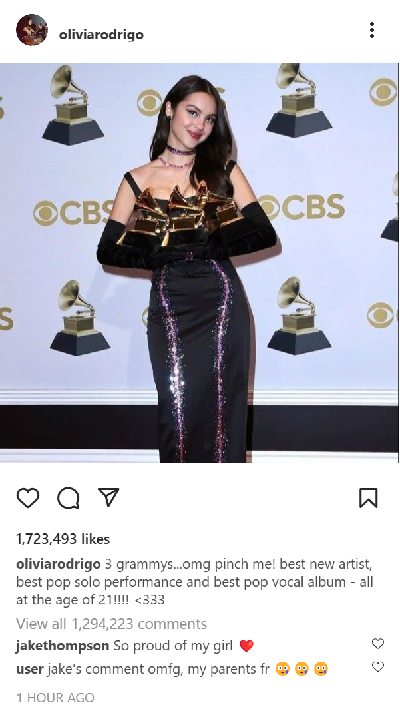This screenshot has height=723, width=400.
Task: Open the profile avatar in the header
Action: [32, 30]
